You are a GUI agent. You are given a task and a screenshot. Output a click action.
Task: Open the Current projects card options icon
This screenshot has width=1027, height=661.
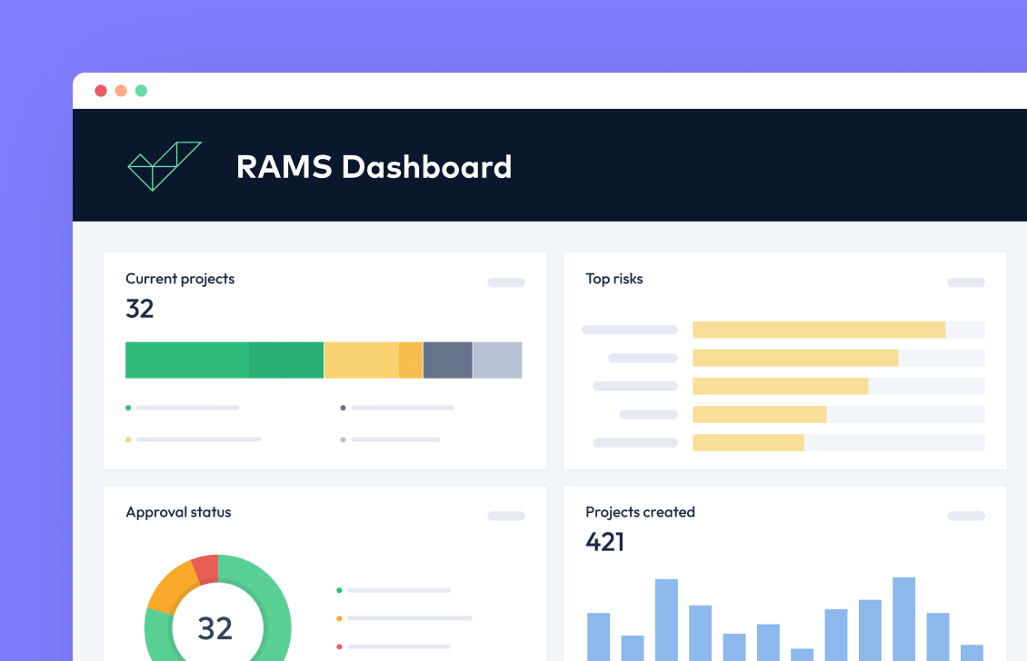[x=505, y=282]
